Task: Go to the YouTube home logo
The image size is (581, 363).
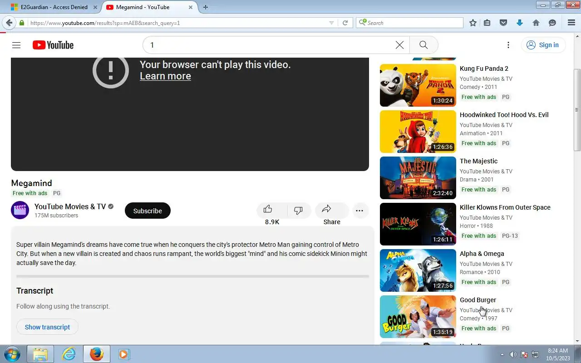Action: [53, 45]
